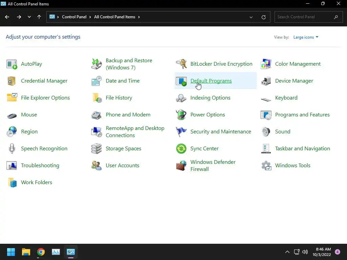
Task: Open the File History icon
Action: tap(97, 98)
